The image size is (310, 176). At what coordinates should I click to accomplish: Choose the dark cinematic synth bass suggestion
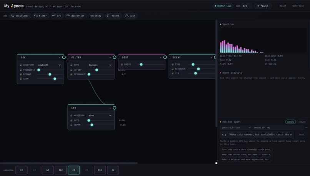(x=246, y=149)
